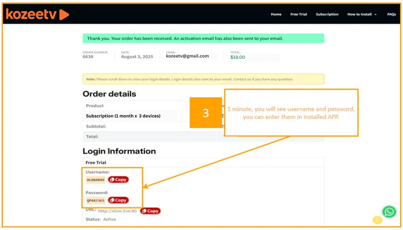Copy the username with its Copy button
Image resolution: width=403 pixels, height=230 pixels.
(x=118, y=179)
